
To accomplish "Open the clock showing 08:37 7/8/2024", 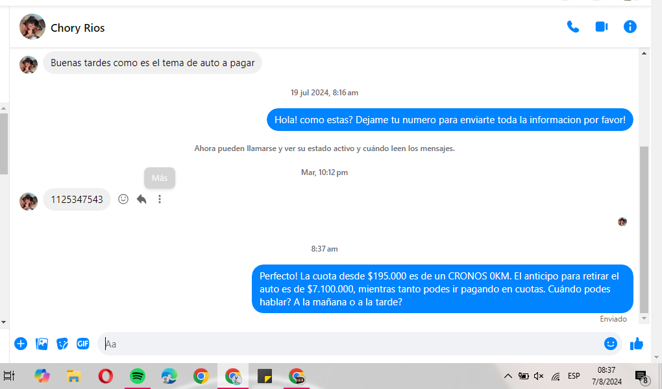I will (x=607, y=376).
